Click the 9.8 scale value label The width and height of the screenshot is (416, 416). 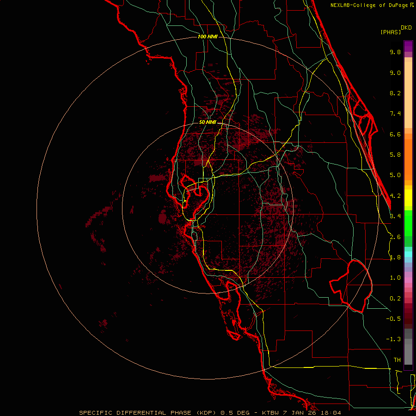[x=395, y=52]
